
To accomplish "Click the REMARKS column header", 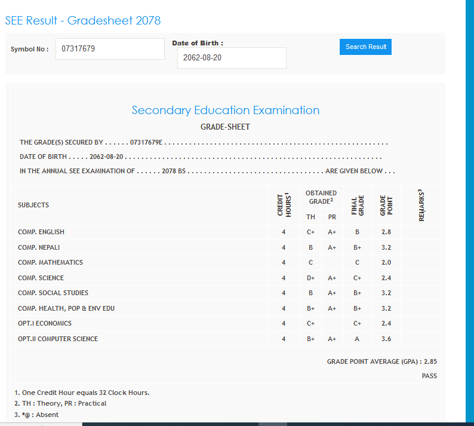I will pos(422,205).
